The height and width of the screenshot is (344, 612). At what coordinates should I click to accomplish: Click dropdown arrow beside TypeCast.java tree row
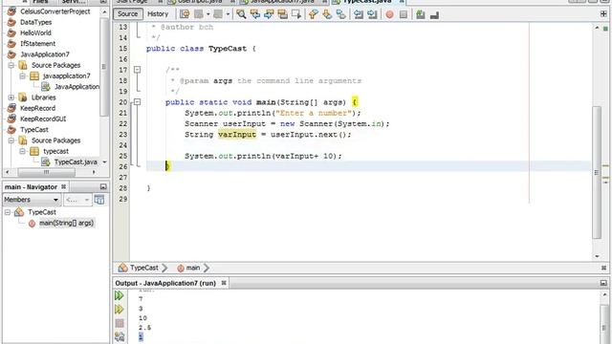click(104, 161)
